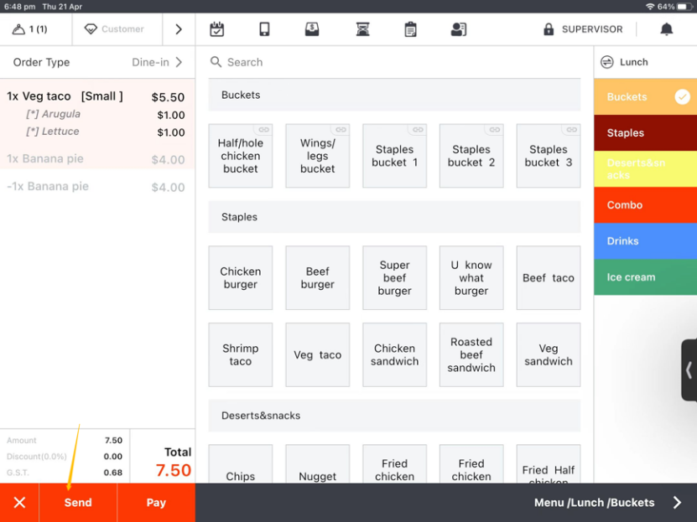Switch to the Drinks category tab
Image resolution: width=697 pixels, height=522 pixels.
[x=645, y=241]
